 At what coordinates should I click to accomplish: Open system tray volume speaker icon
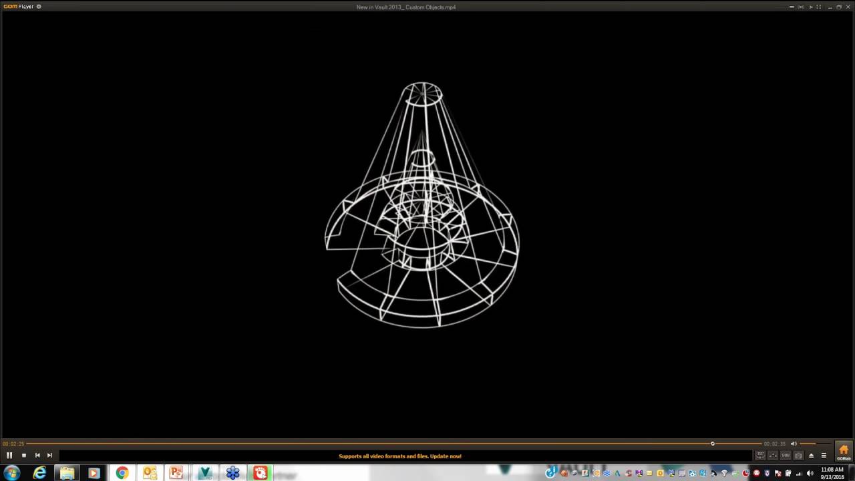pos(810,474)
